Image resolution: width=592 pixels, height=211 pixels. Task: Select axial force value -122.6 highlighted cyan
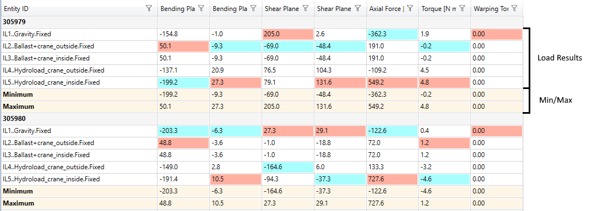coord(392,131)
